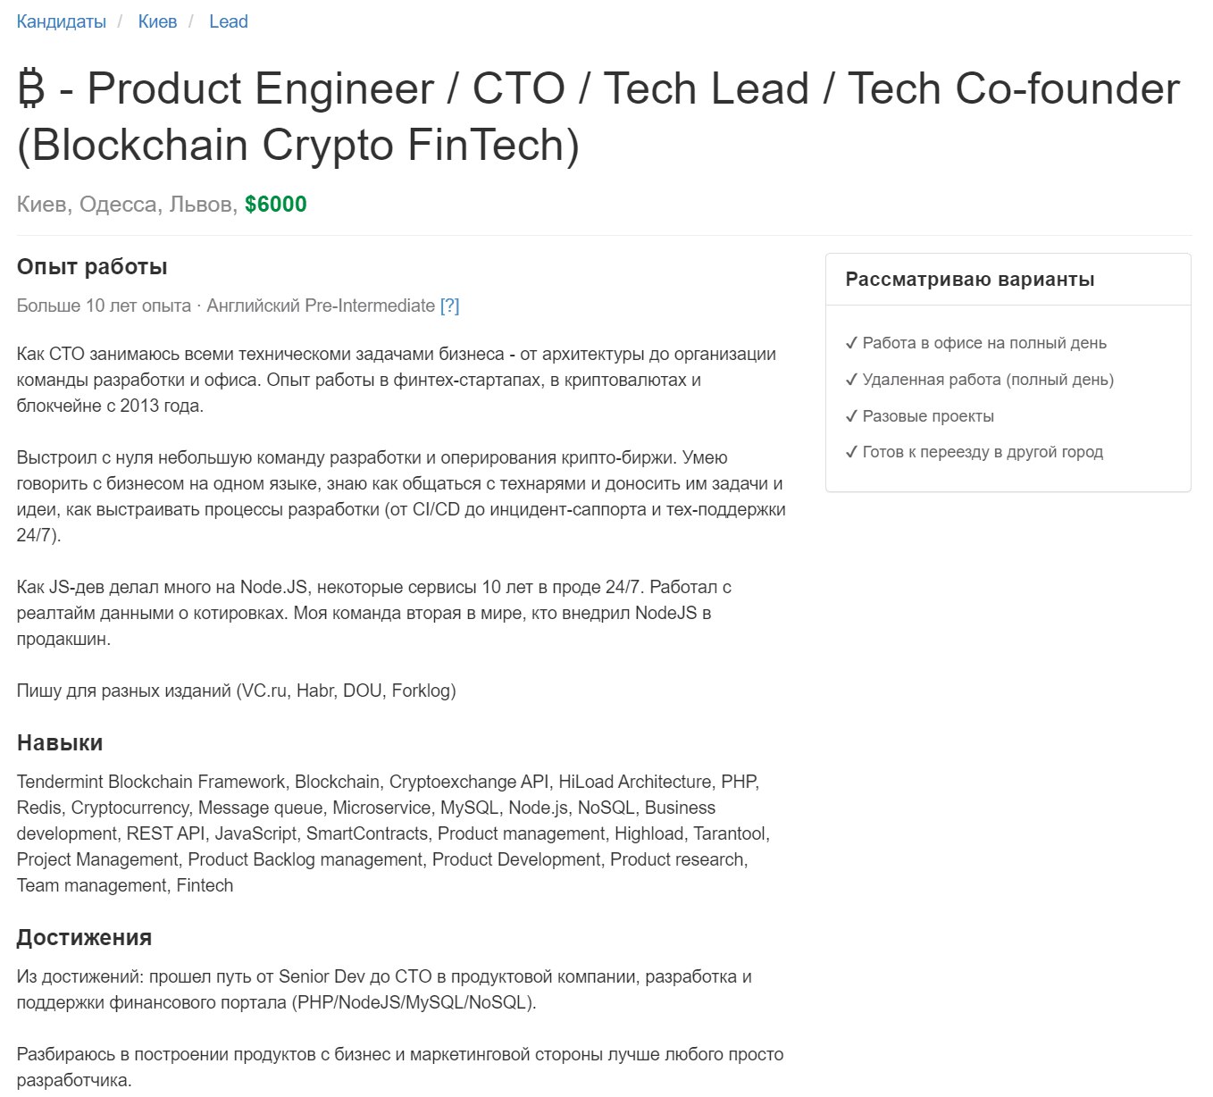The height and width of the screenshot is (1097, 1213).
Task: Click the Больше 10 лет опыта text
Action: pos(104,306)
